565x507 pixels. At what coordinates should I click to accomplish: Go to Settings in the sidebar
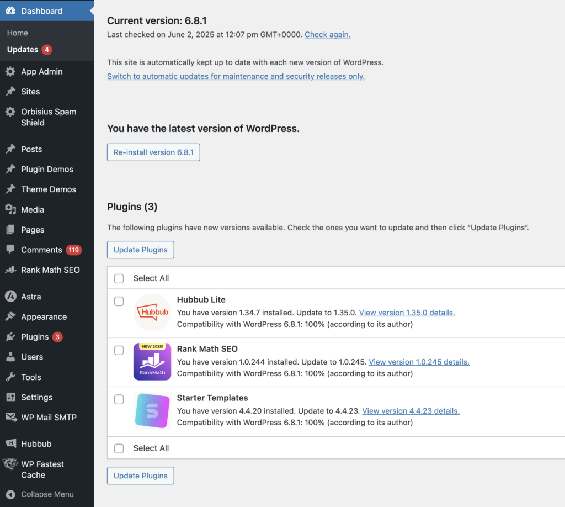click(x=36, y=397)
